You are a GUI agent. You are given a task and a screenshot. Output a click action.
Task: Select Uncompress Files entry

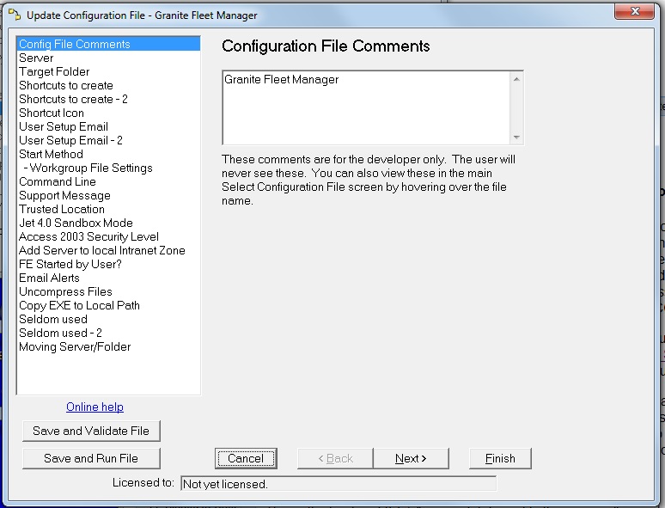[108, 291]
